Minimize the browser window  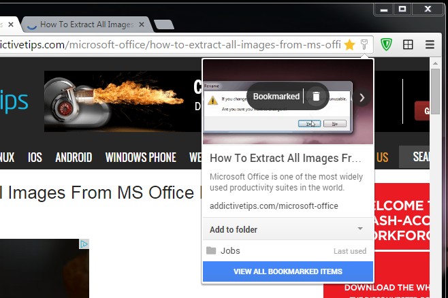[384, 10]
